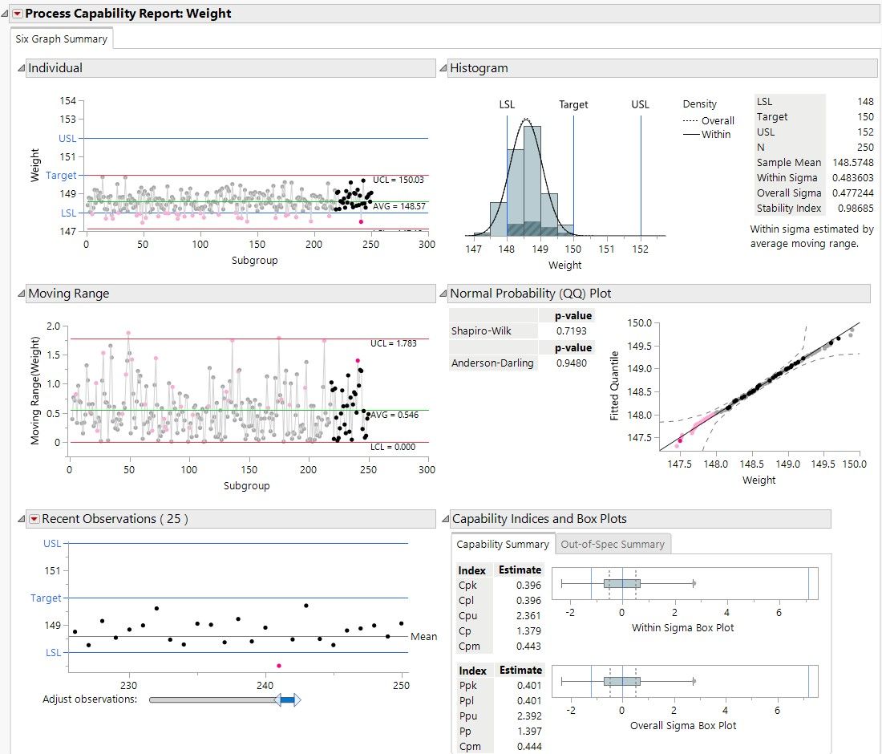This screenshot has width=882, height=754.
Task: Select the Overall density legend entry
Action: pos(708,120)
